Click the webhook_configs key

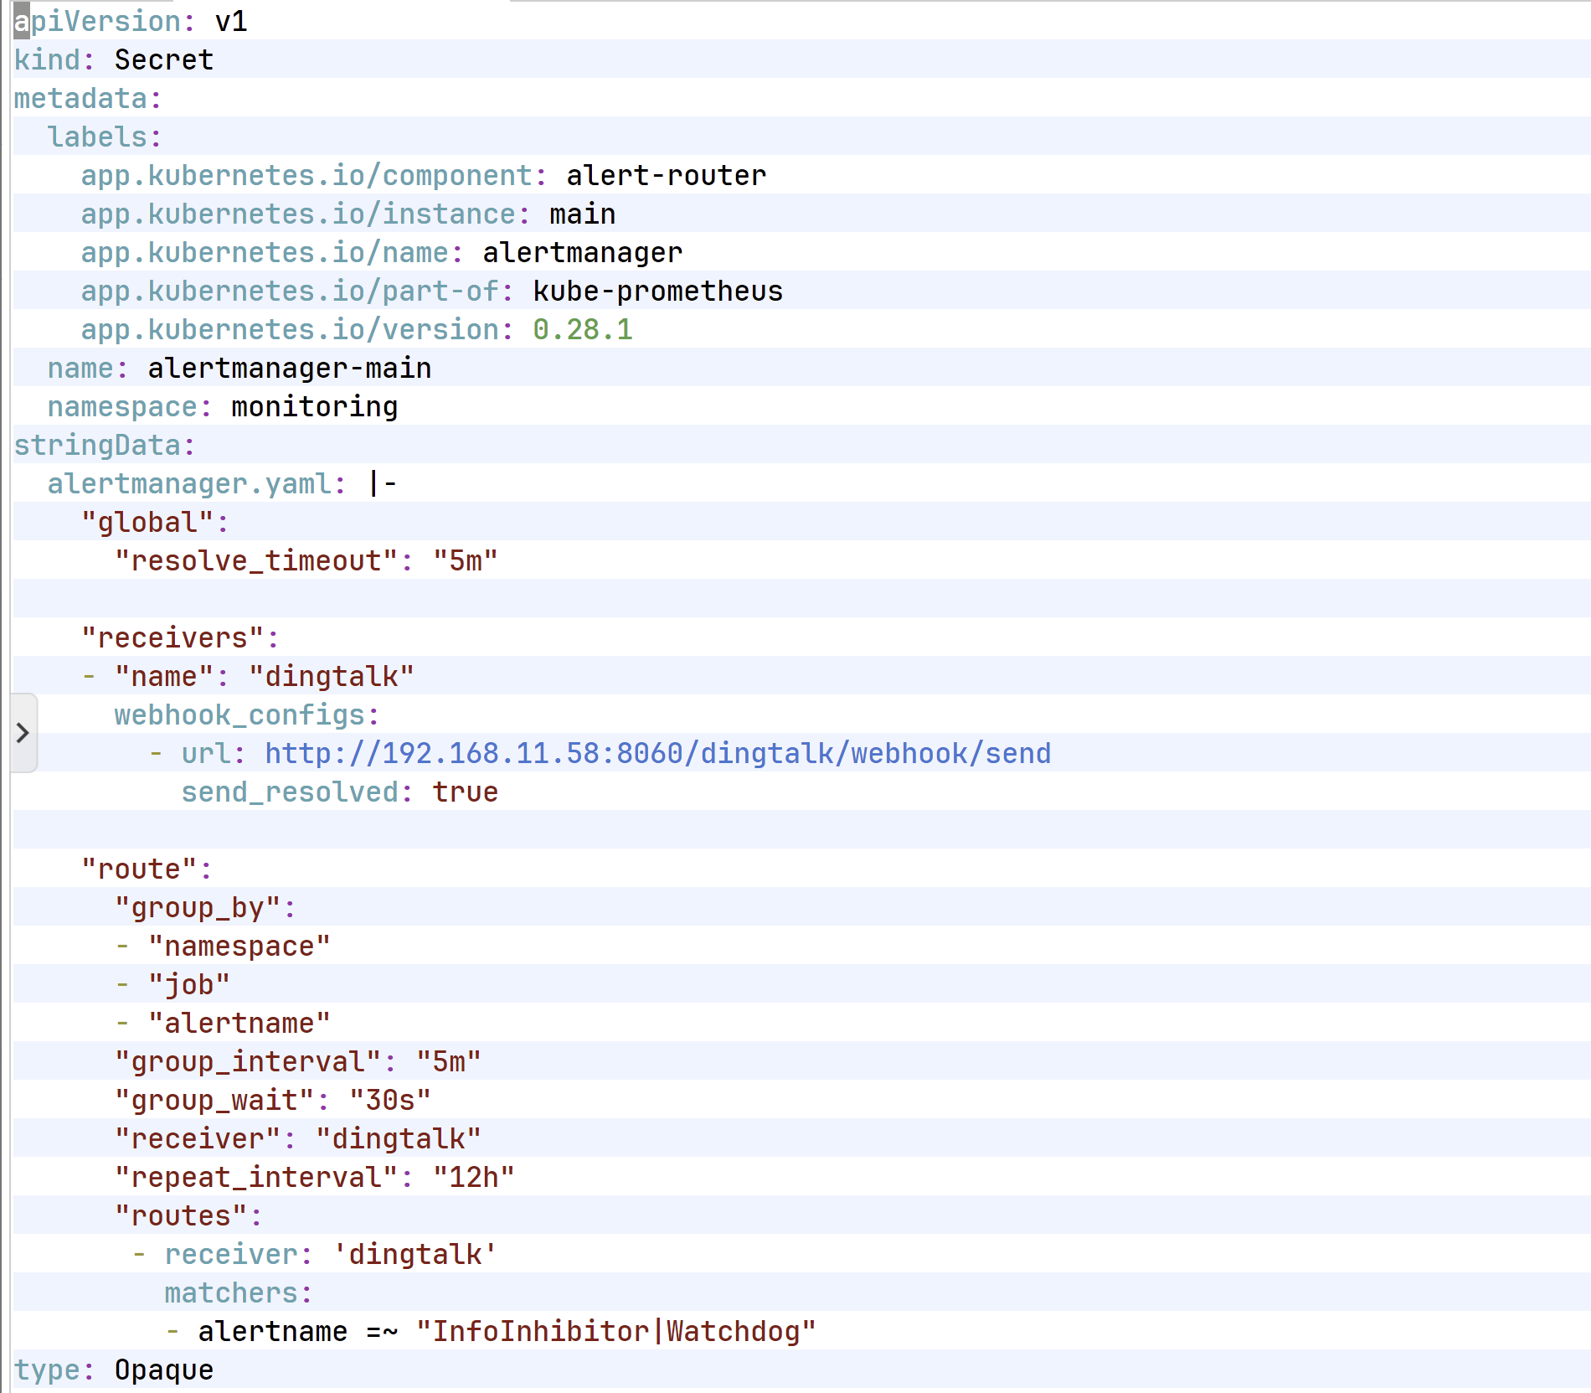coord(239,715)
